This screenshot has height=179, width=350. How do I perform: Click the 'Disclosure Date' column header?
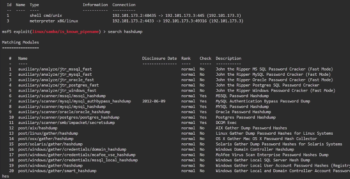pyautogui.click(x=159, y=58)
